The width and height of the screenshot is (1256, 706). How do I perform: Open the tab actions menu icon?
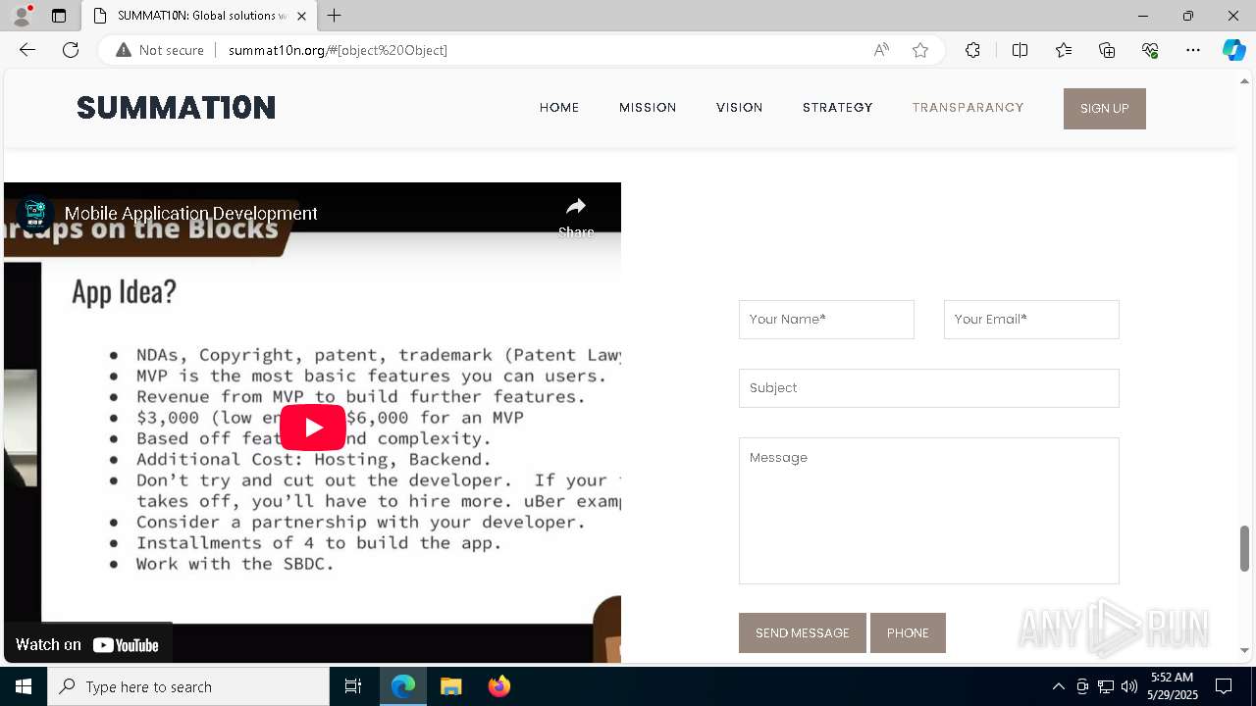point(59,16)
